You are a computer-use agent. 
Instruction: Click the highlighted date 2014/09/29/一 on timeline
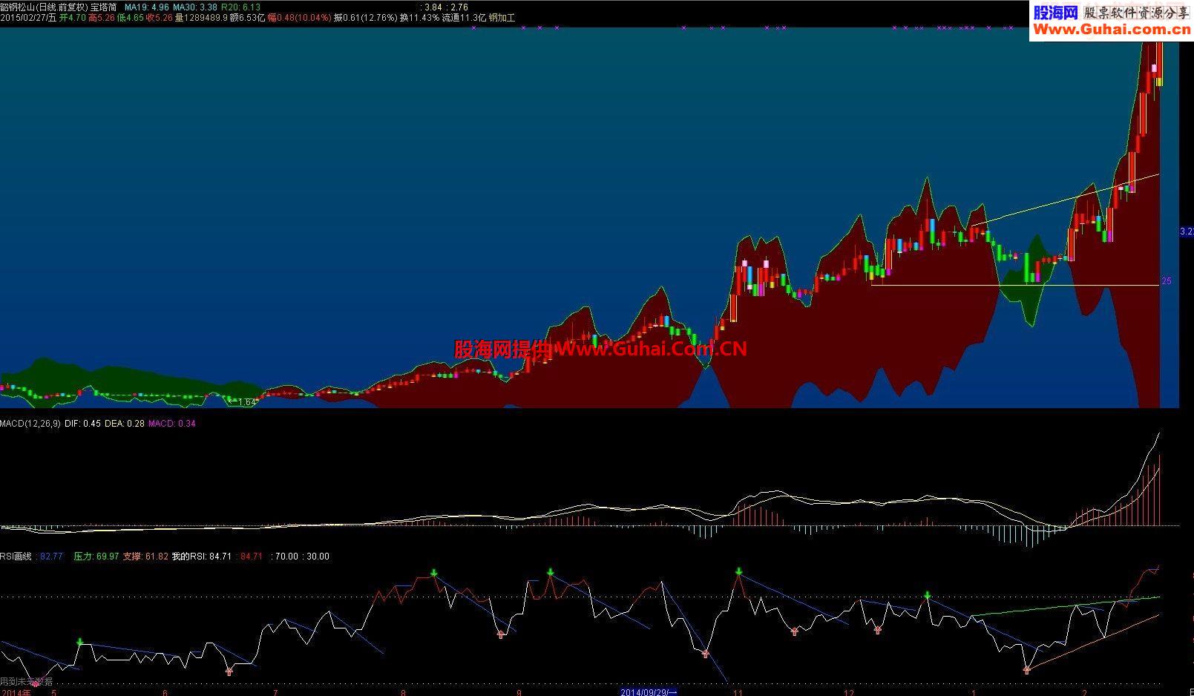coord(649,692)
